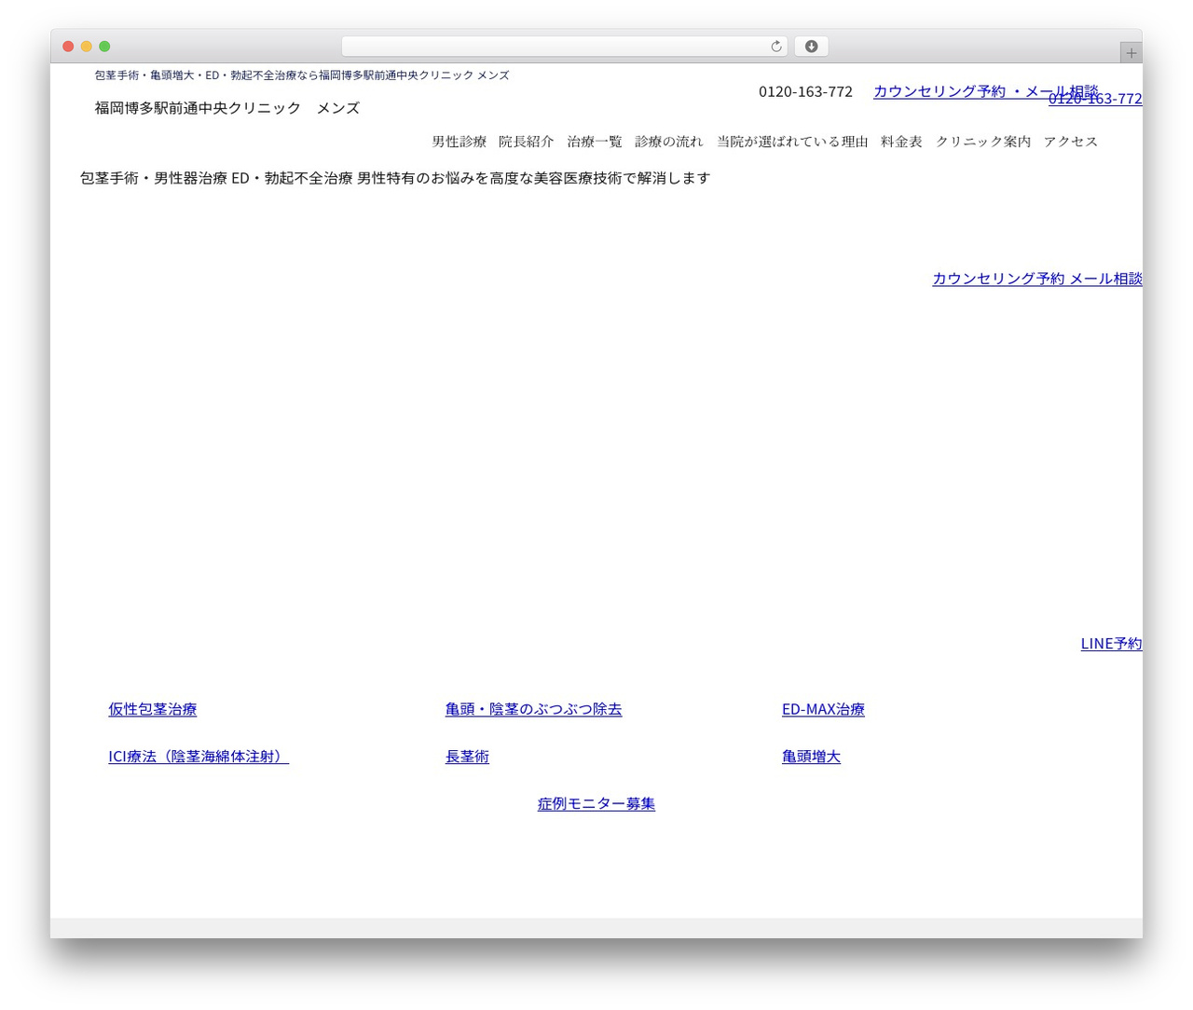Open the 治療一覧 menu item
This screenshot has width=1193, height=1010.
coord(595,142)
